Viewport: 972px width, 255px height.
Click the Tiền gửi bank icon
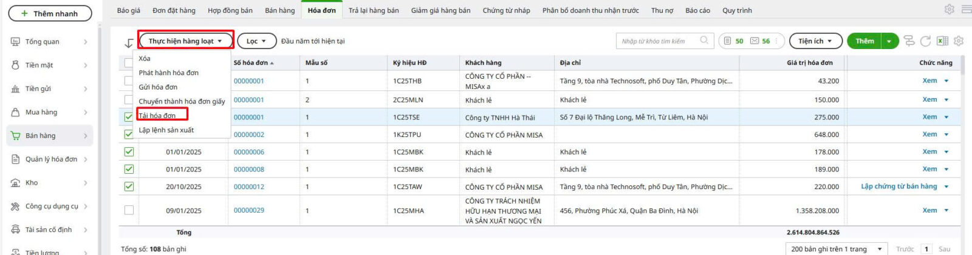pos(15,89)
